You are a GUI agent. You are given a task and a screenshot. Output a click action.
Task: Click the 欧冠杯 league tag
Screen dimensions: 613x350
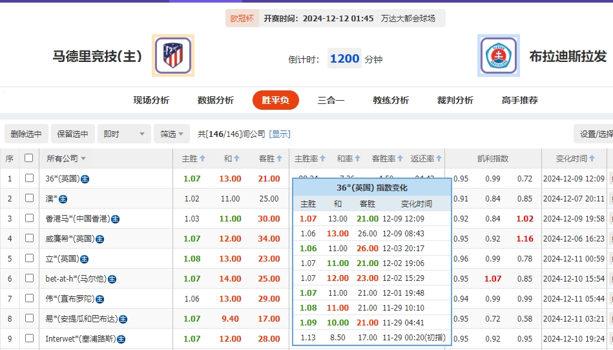[242, 18]
